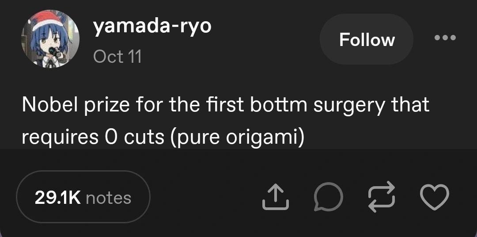Toggle Follow state for this blog

click(x=367, y=40)
